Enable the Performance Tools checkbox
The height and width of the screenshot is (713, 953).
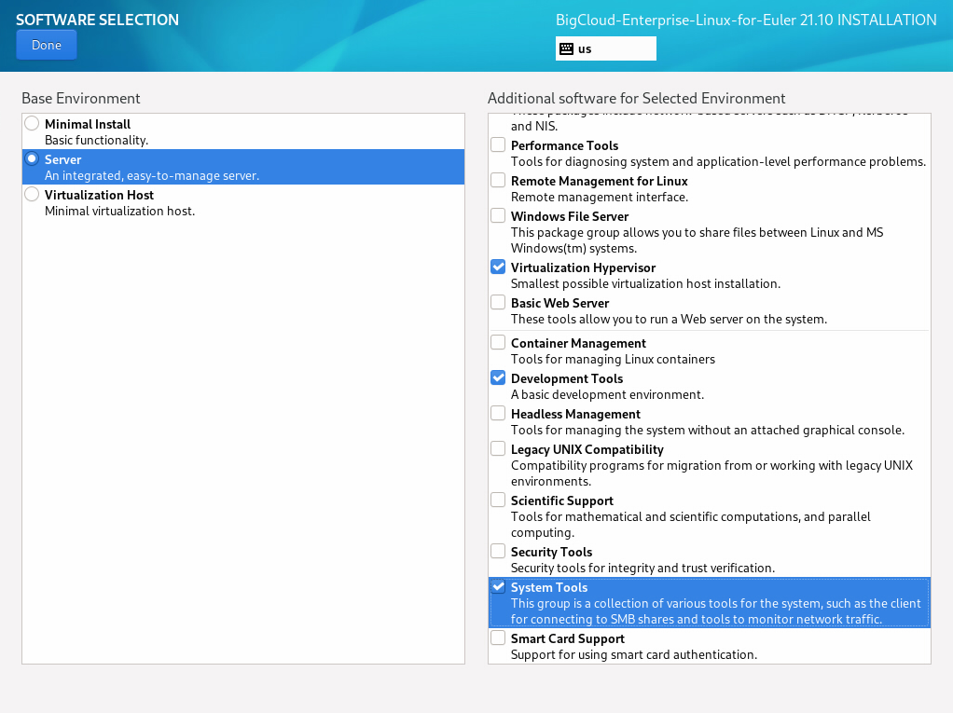point(498,144)
